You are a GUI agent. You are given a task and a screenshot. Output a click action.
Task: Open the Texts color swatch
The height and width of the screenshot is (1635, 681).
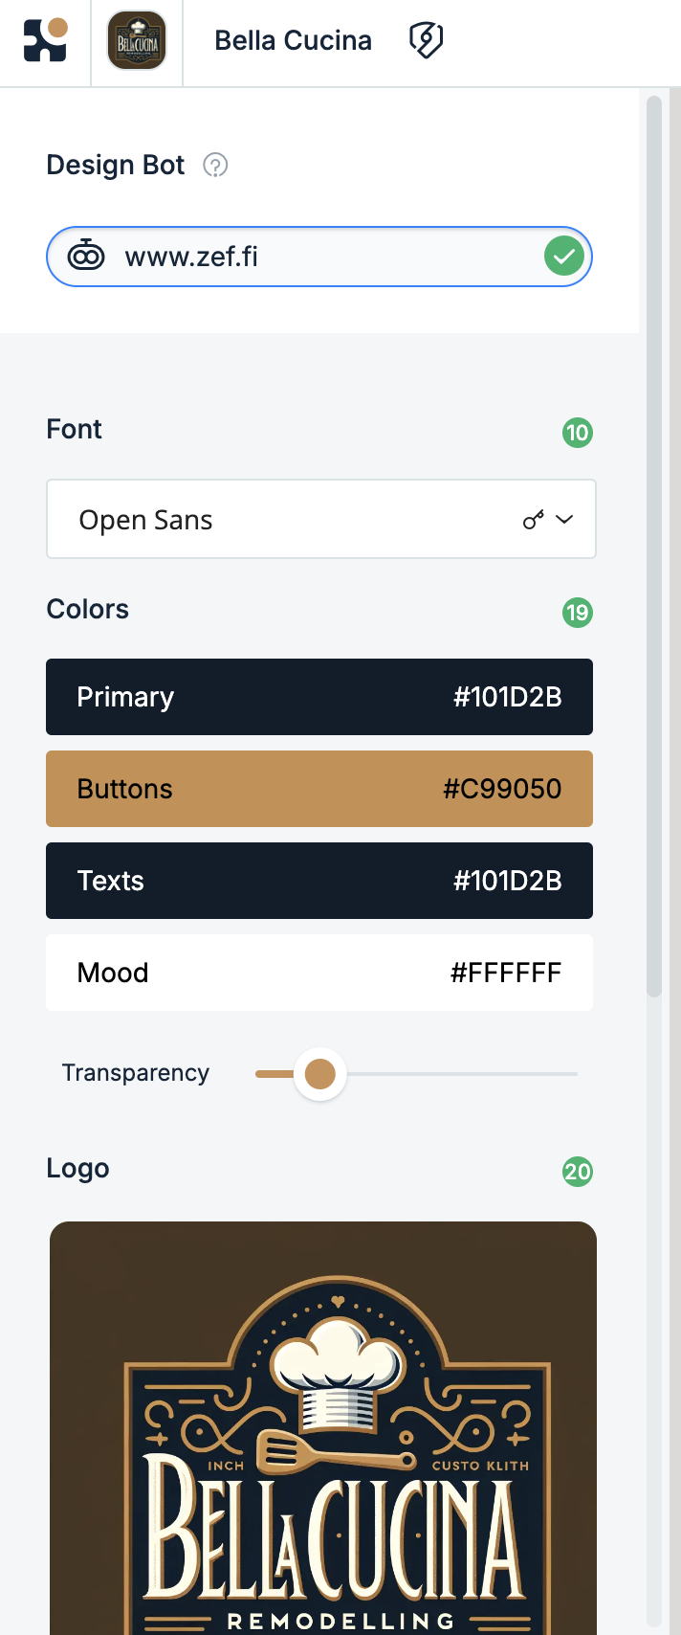[x=319, y=881]
